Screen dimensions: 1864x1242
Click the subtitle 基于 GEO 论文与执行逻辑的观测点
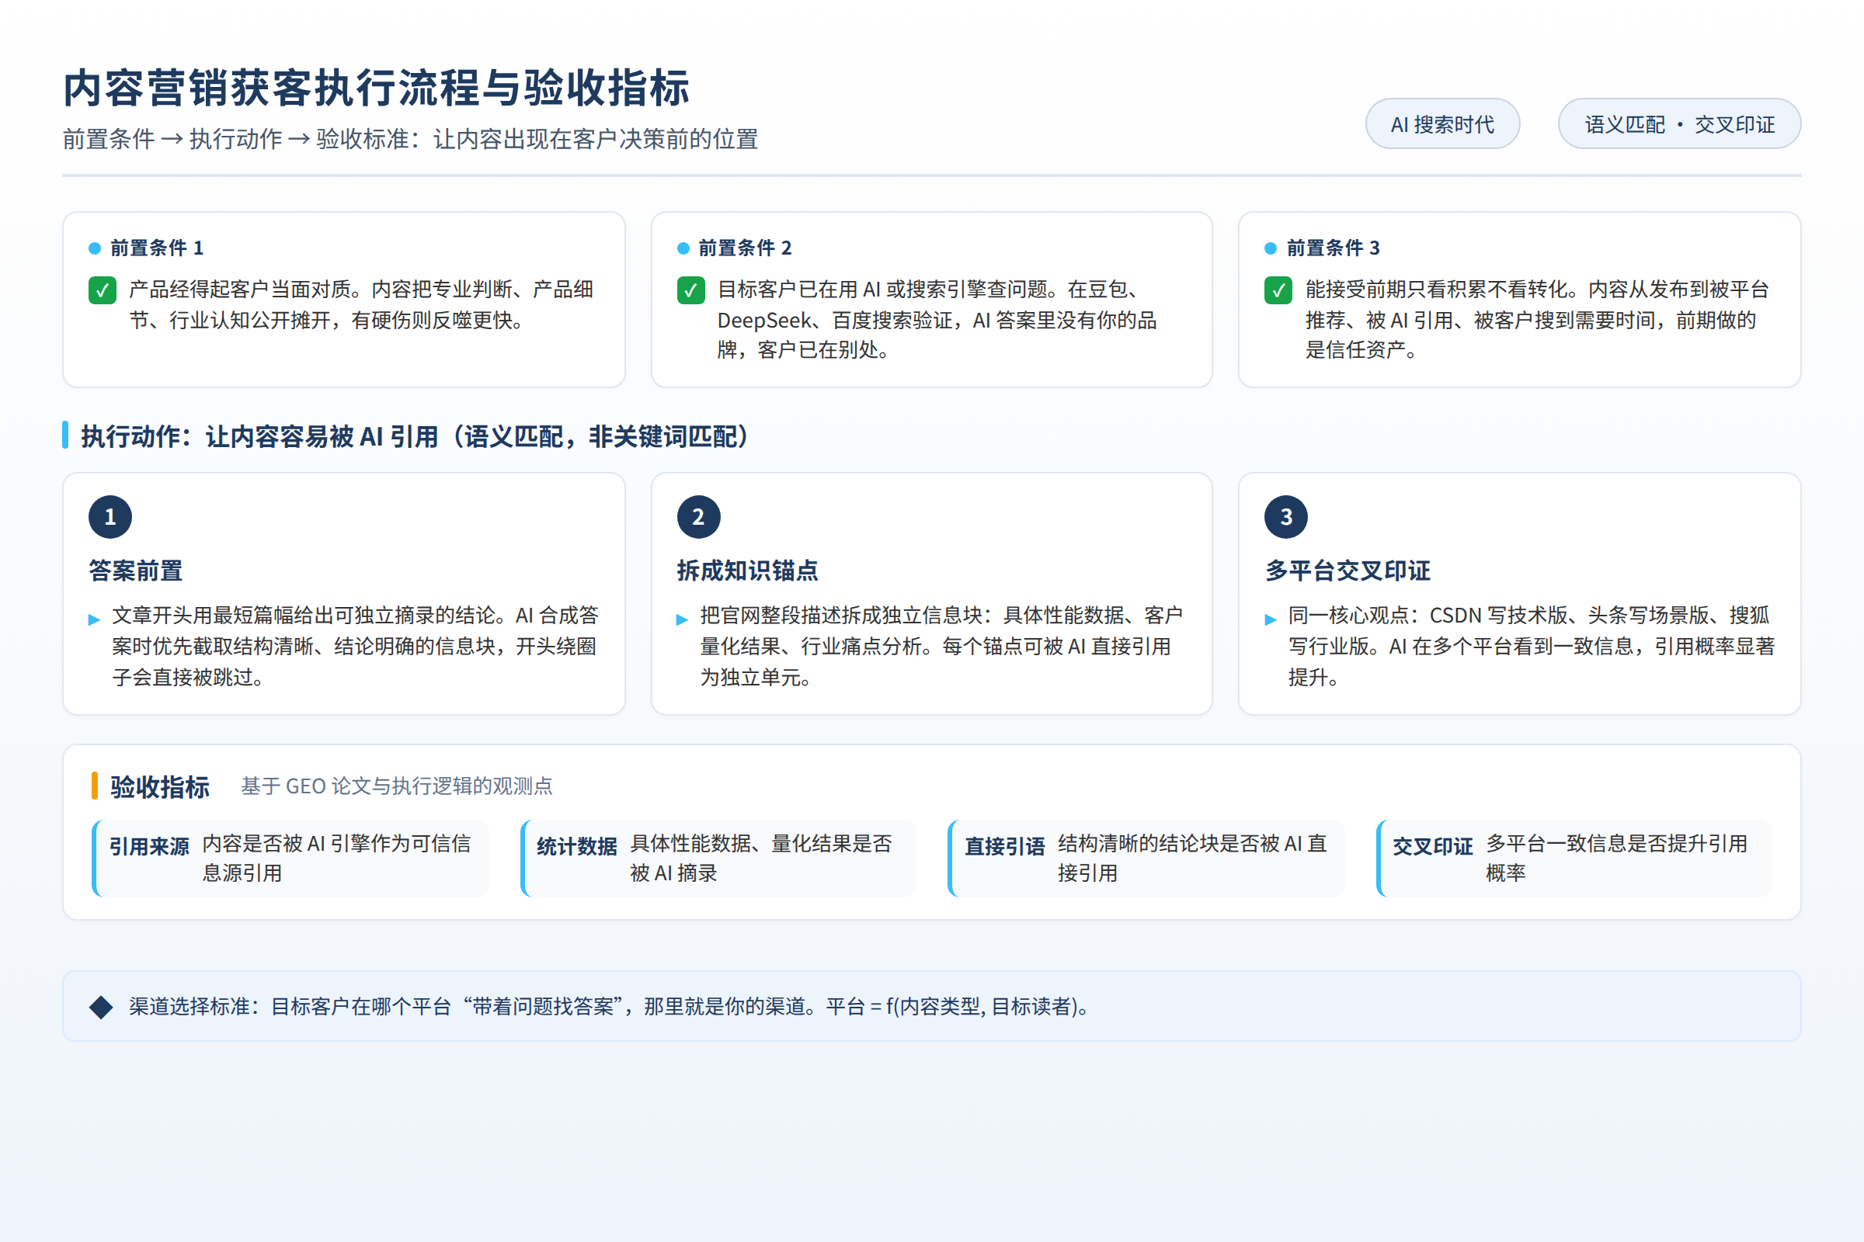[x=397, y=786]
